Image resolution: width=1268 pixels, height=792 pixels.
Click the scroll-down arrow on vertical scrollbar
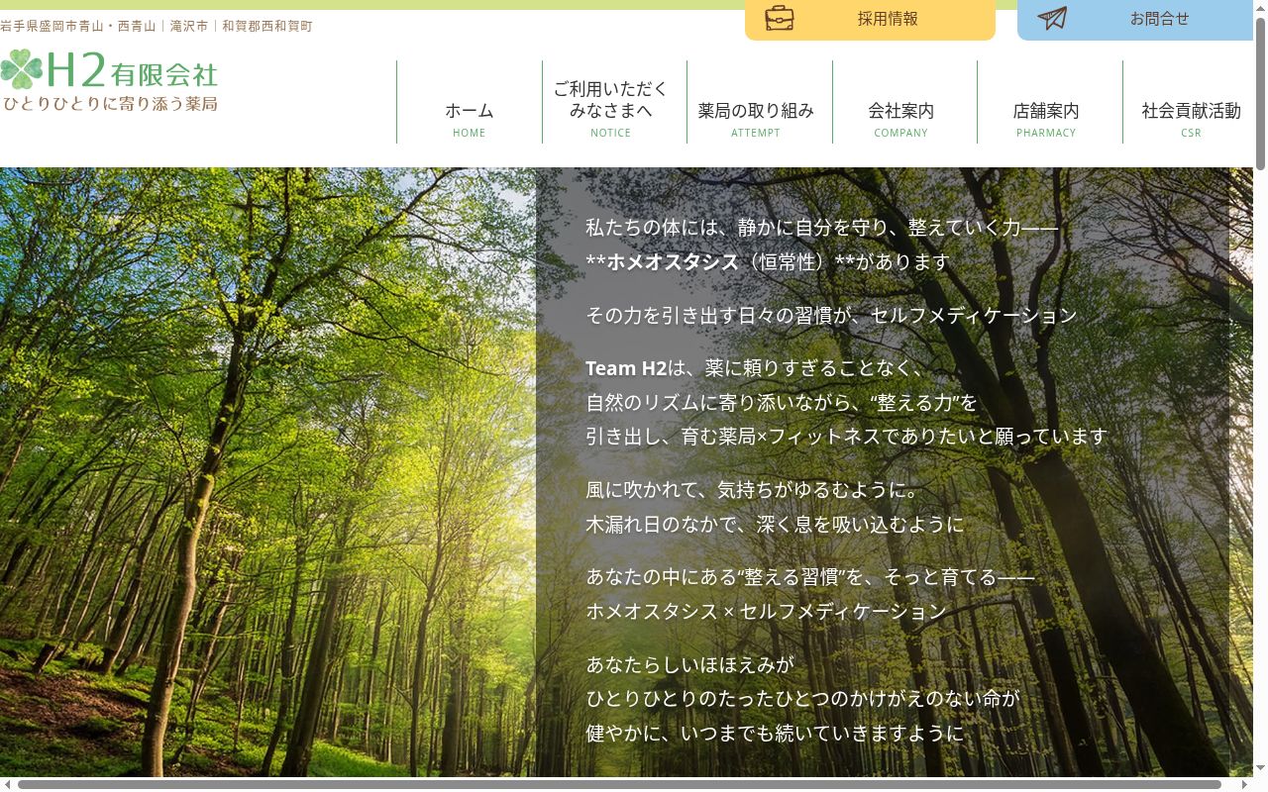pos(1260,768)
